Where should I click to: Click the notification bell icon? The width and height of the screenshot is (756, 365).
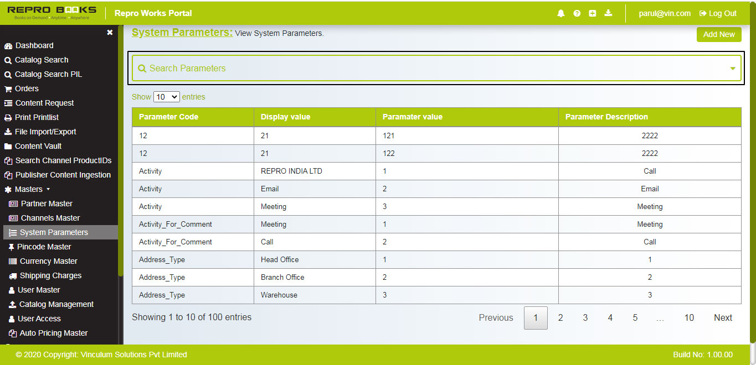(560, 13)
